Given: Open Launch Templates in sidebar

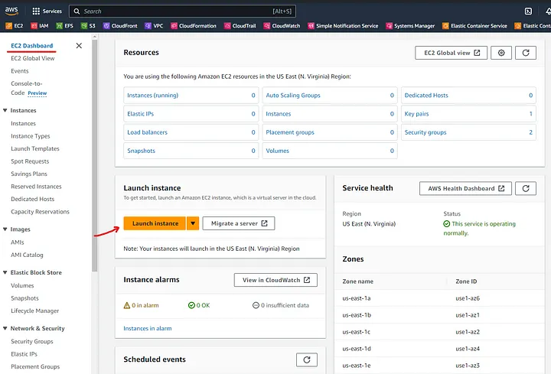Looking at the screenshot, I should pos(34,148).
